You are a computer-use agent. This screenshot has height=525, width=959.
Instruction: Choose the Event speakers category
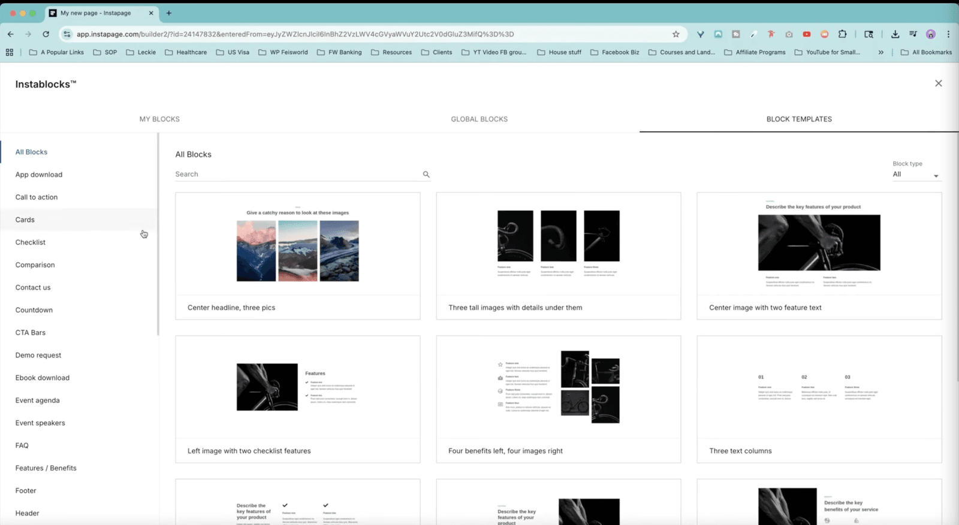(x=79, y=423)
